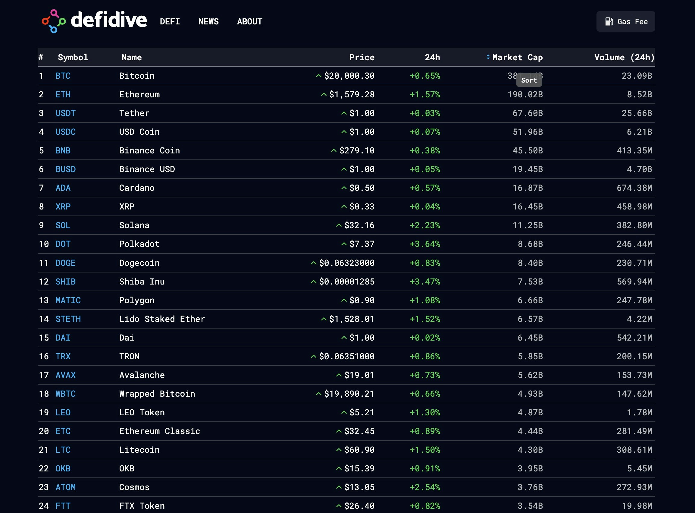Viewport: 695px width, 513px height.
Task: Click the up-caret icon beside Avalanche price
Action: coord(339,375)
